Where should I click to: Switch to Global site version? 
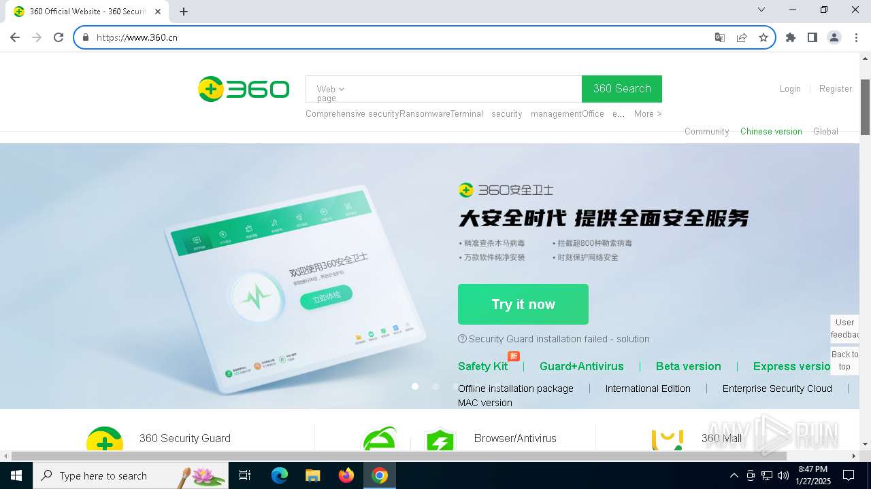[825, 131]
